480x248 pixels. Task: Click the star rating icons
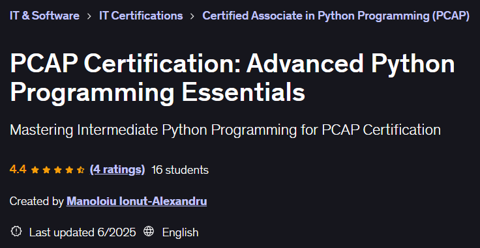coord(57,170)
